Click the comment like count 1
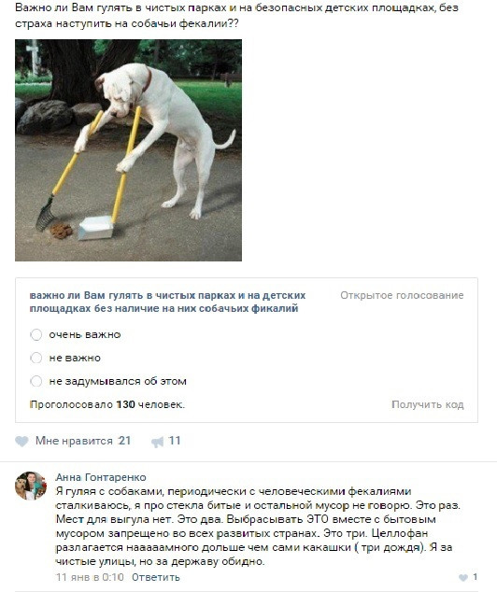This screenshot has height=592, width=497. (x=475, y=577)
